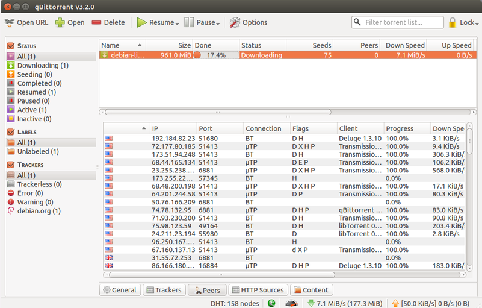Screen dimensions: 482x308
Task: Sort torrents by Name column
Action: [x=122, y=45]
